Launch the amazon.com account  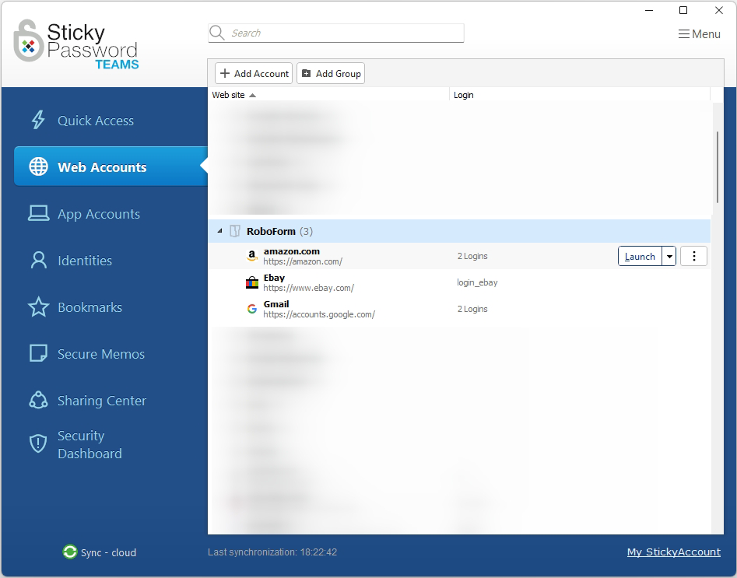point(640,256)
